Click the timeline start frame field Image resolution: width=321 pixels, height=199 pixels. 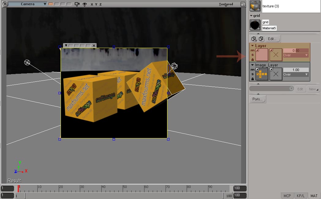pos(7,188)
